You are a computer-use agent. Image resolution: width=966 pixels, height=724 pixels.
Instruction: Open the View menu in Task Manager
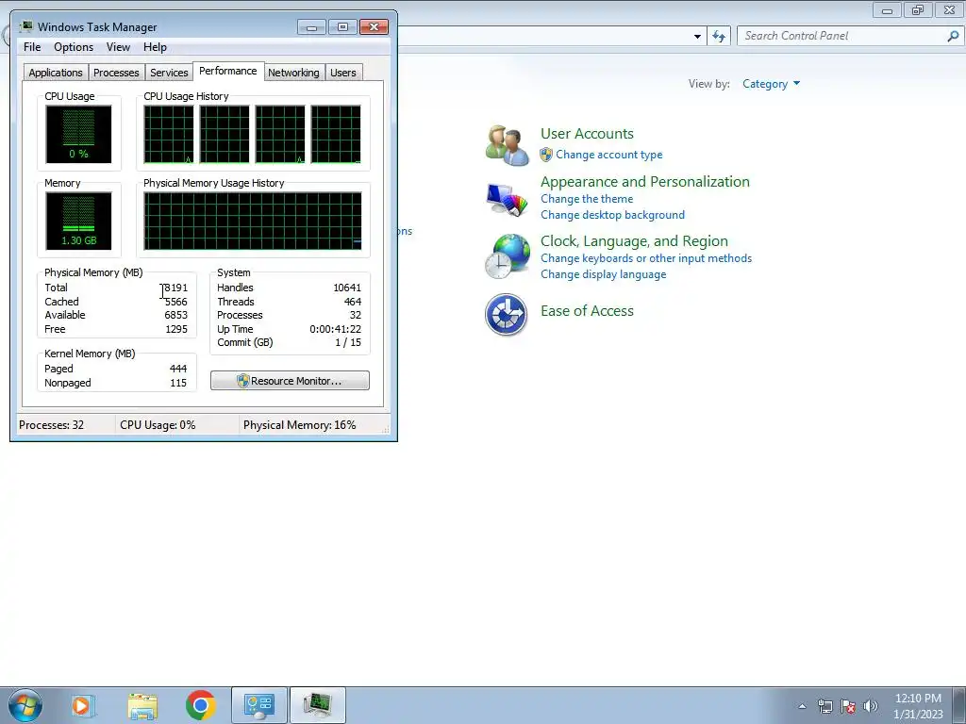click(x=118, y=47)
